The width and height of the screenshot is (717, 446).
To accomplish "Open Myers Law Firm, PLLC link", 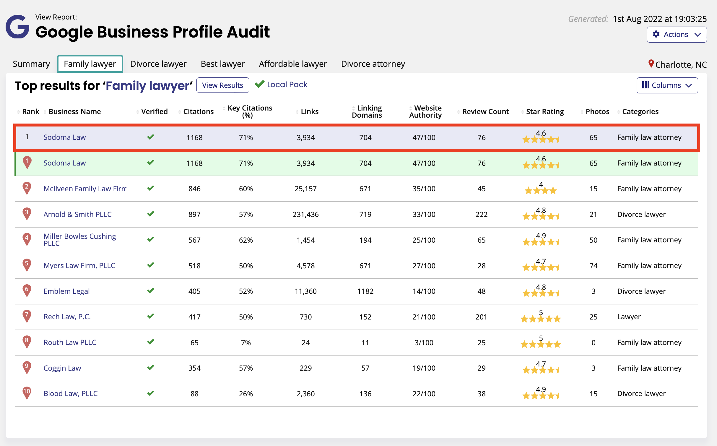I will [x=79, y=266].
